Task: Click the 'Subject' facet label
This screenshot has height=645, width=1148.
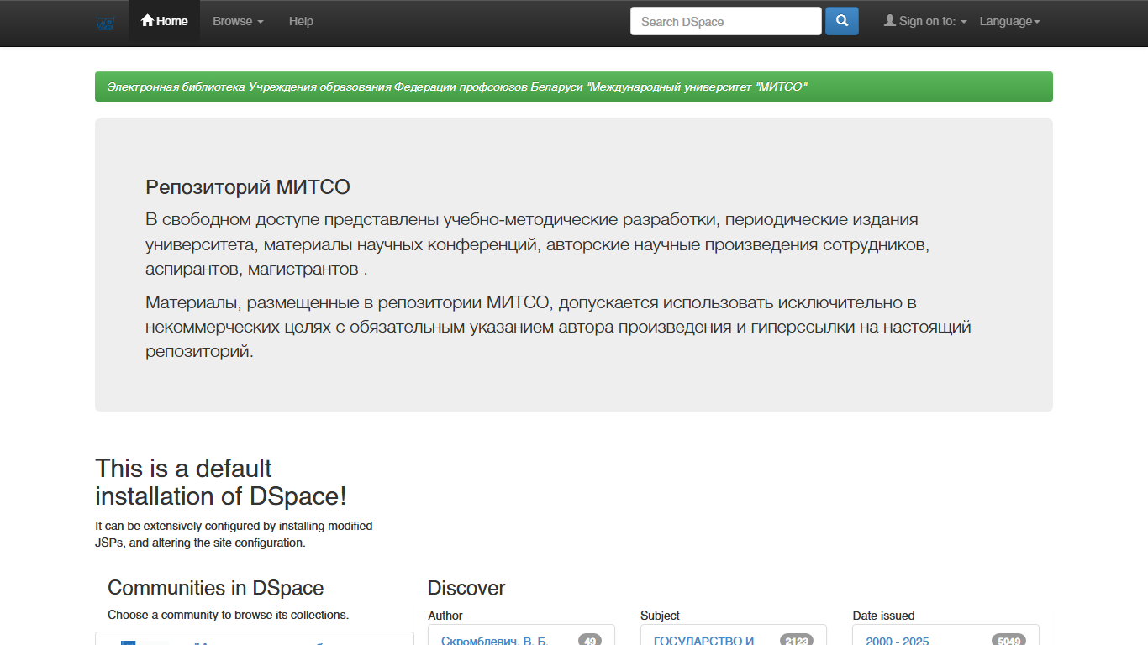Action: (660, 616)
